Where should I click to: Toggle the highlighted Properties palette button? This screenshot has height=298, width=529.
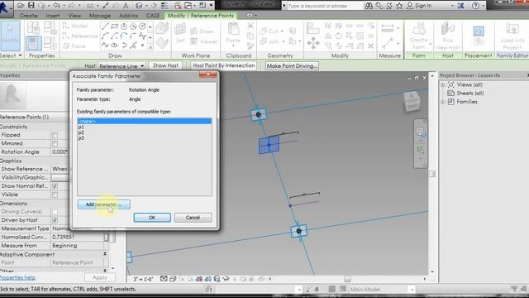33,43
